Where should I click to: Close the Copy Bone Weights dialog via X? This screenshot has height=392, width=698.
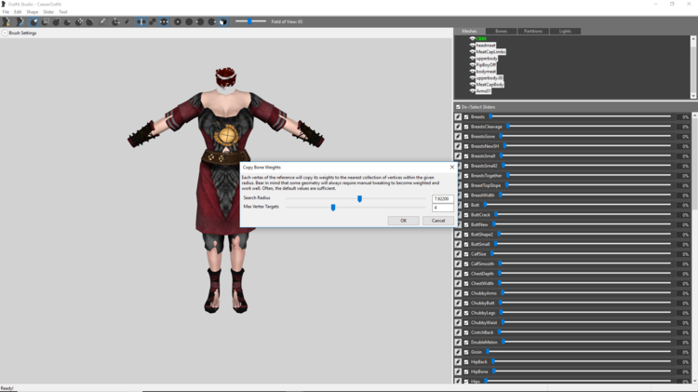pyautogui.click(x=451, y=167)
